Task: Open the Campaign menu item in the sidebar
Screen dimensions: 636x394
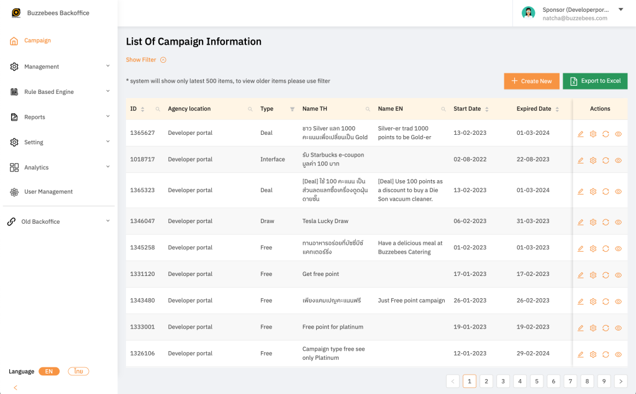Action: coord(36,40)
